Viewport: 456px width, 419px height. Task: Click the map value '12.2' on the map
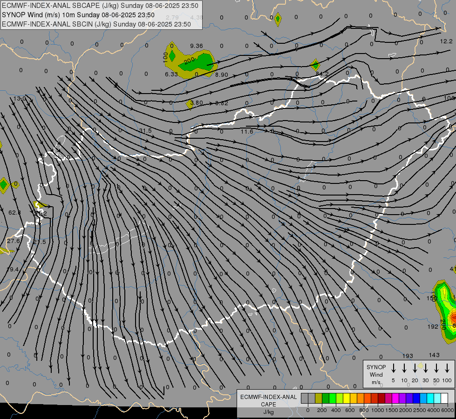446,41
